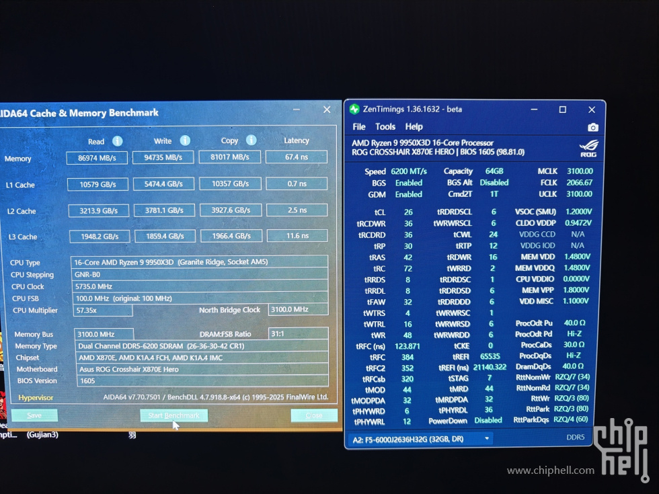Screen dimensions: 659x494
Task: Select the Memory Read 86974 MB/s field
Action: coord(97,158)
